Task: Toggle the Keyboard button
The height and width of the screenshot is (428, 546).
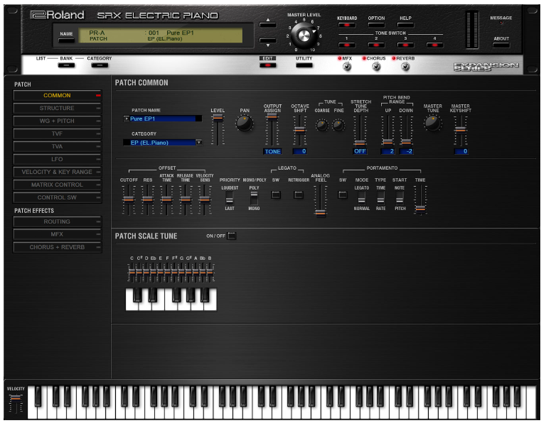Action: pos(347,25)
